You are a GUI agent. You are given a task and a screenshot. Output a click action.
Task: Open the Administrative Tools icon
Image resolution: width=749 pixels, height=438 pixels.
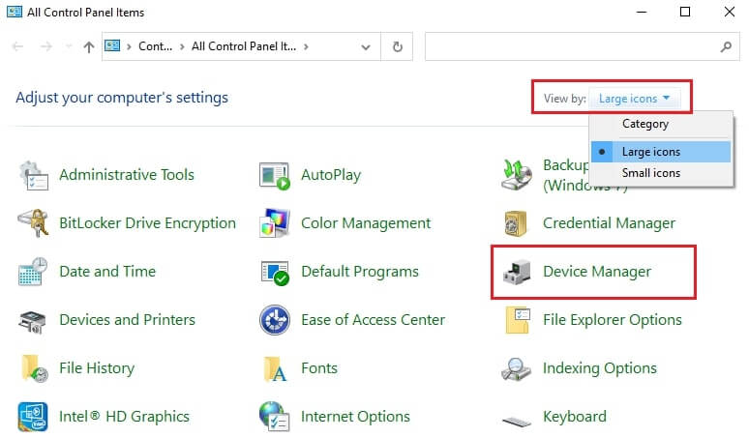tap(34, 175)
